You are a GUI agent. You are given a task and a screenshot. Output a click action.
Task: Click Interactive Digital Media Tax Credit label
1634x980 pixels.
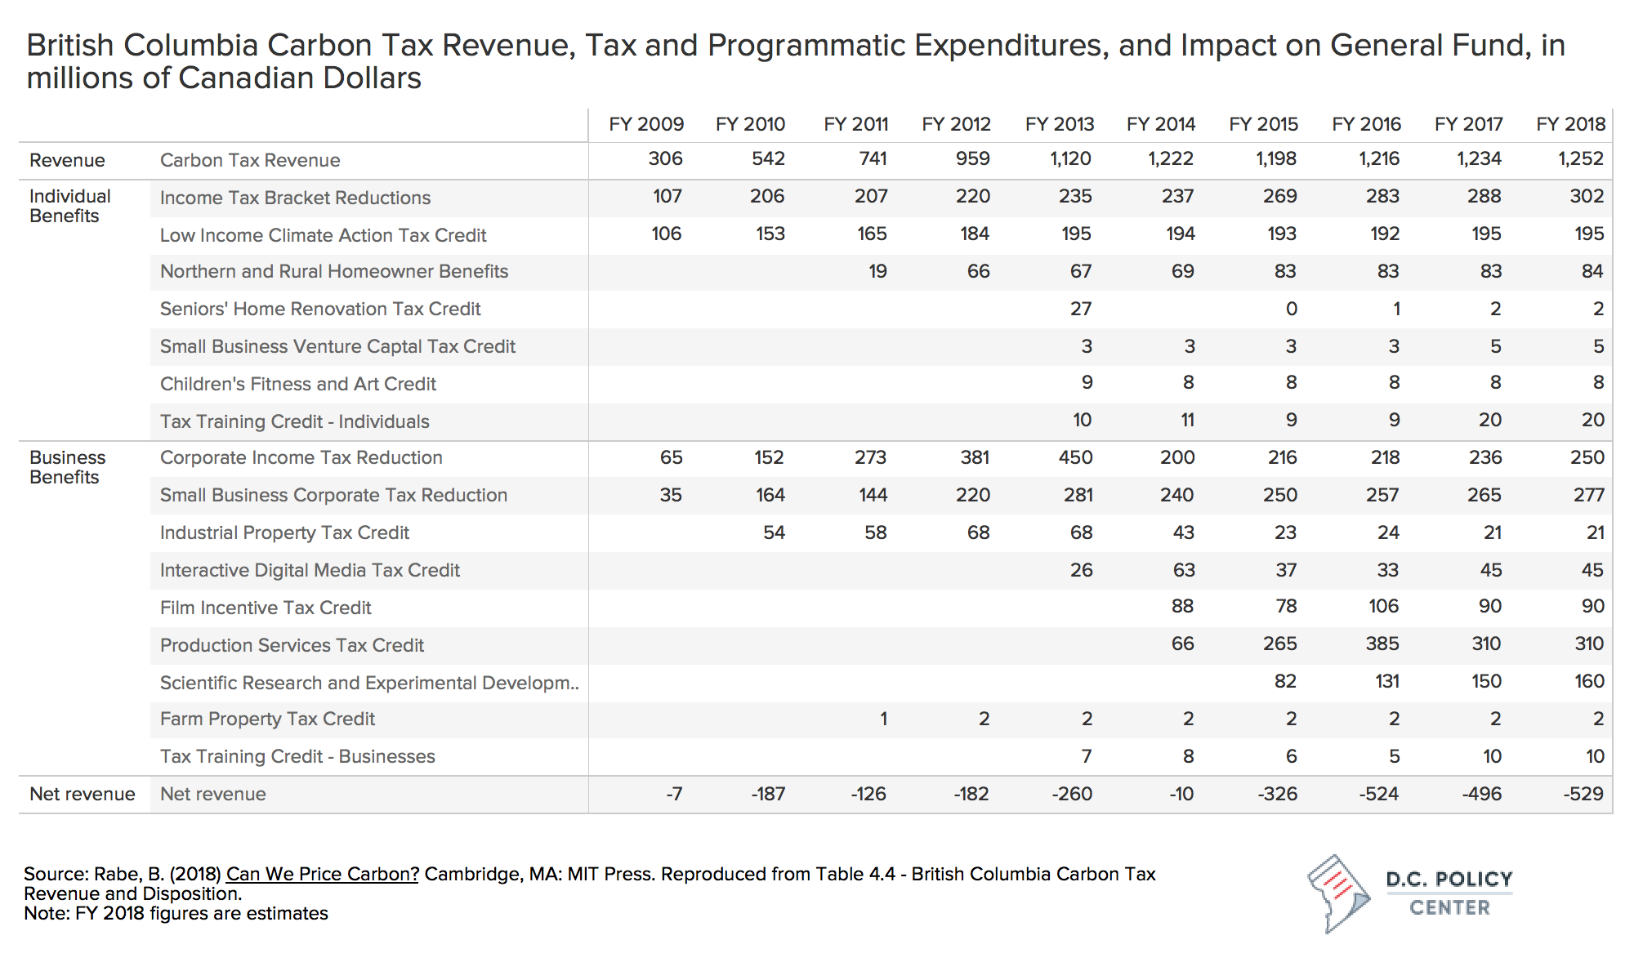[x=310, y=570]
